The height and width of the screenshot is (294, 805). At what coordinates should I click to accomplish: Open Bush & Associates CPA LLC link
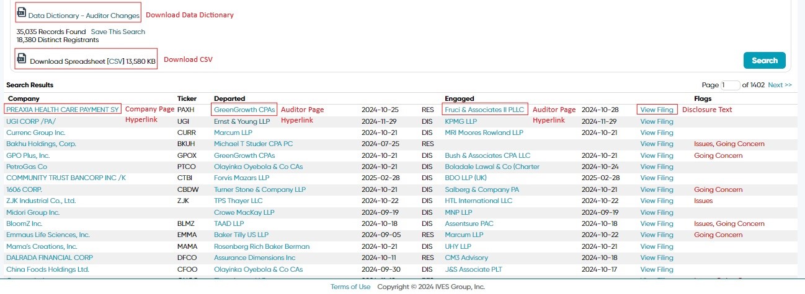click(487, 155)
